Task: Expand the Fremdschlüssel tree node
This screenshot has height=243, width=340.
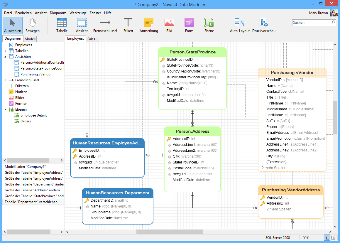Action: pyautogui.click(x=6, y=80)
